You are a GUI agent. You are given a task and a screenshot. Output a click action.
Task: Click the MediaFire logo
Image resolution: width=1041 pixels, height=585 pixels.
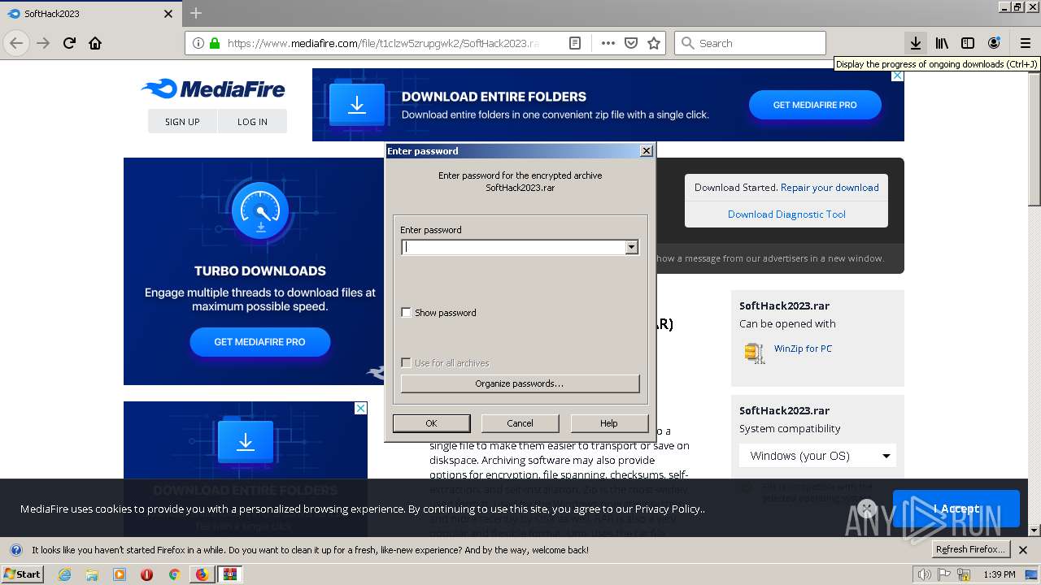point(213,89)
